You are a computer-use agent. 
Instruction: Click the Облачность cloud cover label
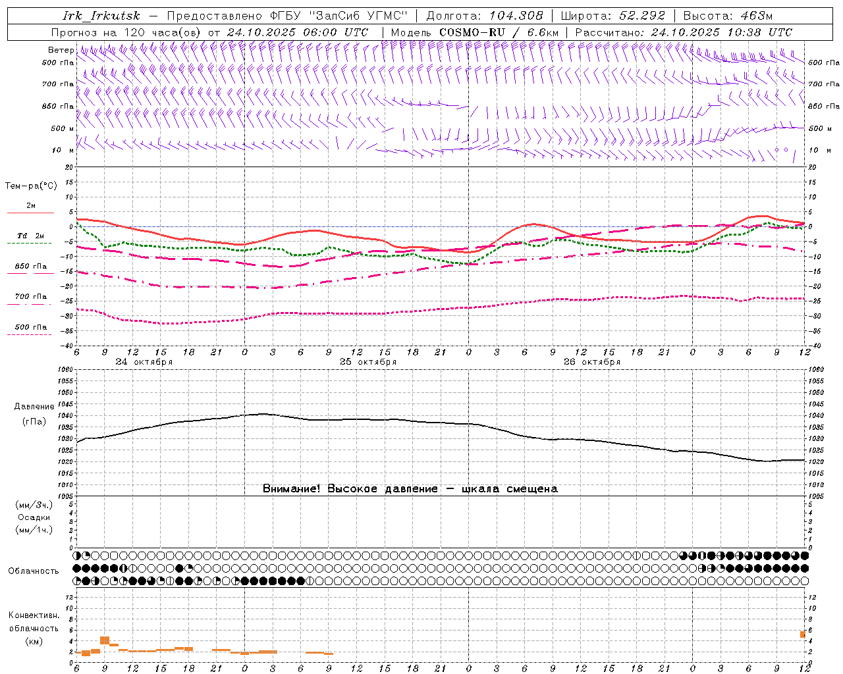click(x=34, y=571)
